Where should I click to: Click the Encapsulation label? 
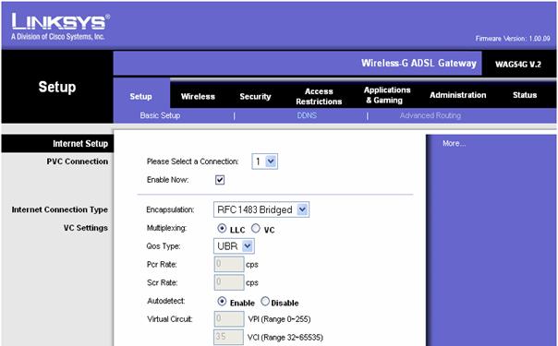(x=171, y=209)
